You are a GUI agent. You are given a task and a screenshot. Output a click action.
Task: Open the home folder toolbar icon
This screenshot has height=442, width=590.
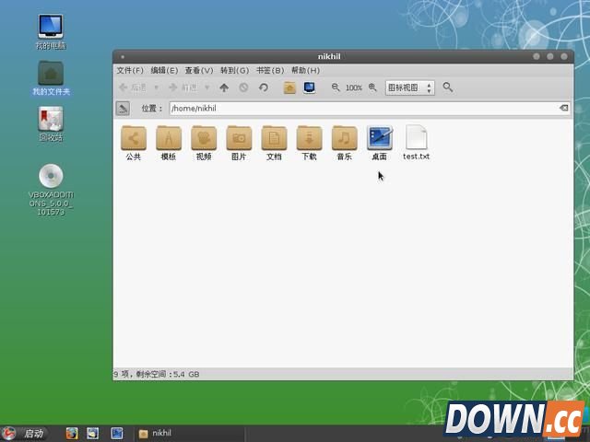(x=289, y=87)
